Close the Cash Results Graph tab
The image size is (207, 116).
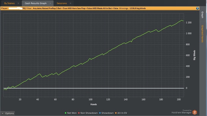point(50,3)
